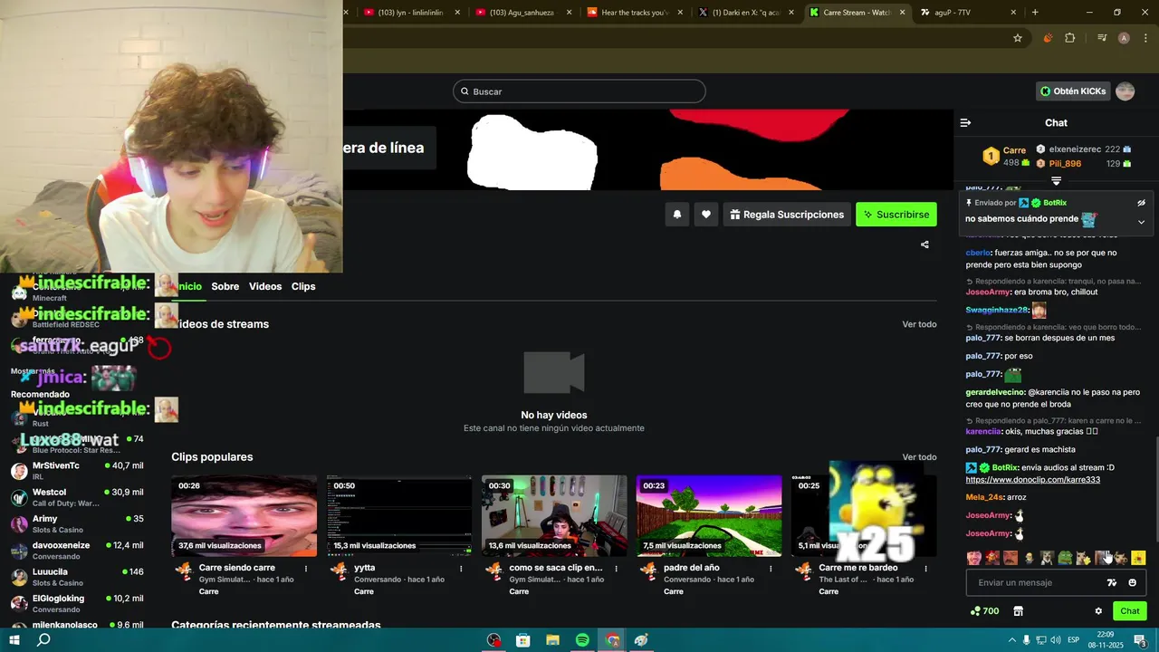Open Luuucila recommended channel

click(77, 577)
